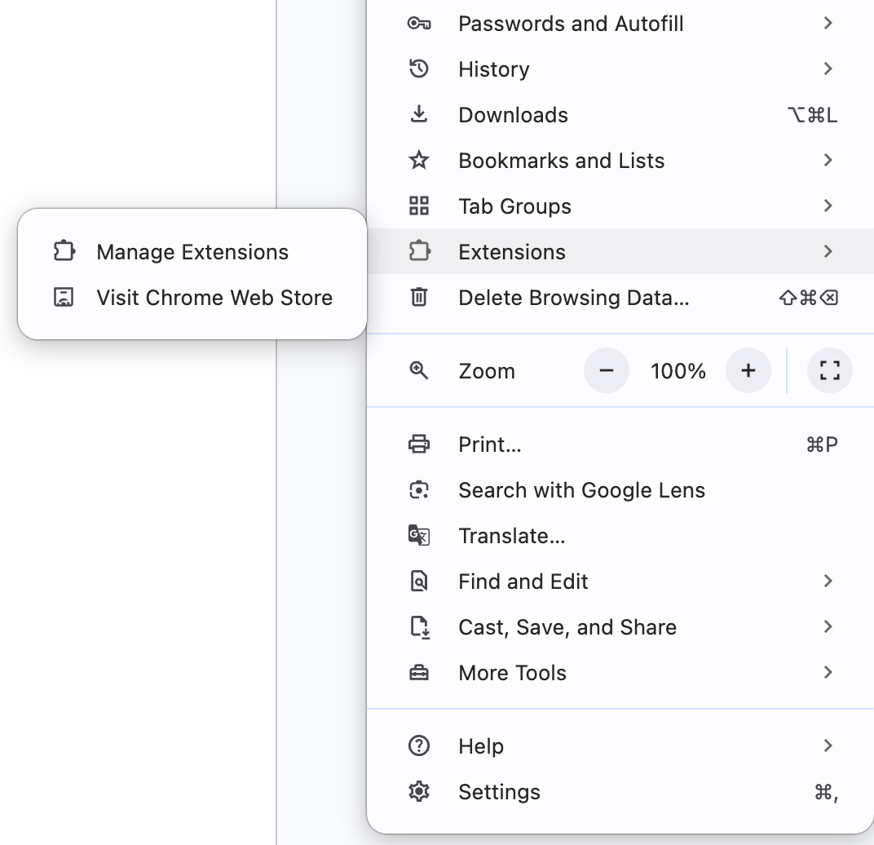Viewport: 874px width, 845px height.
Task: Toggle full screen mode button
Action: click(829, 371)
